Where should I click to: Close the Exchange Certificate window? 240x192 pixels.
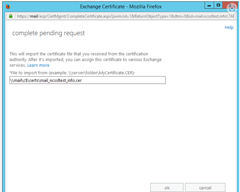pyautogui.click(x=225, y=5)
